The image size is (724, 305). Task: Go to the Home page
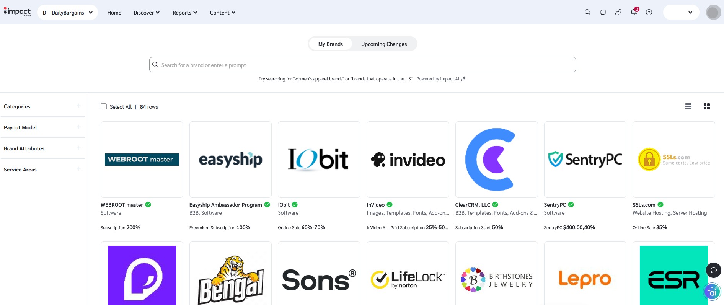click(x=114, y=13)
